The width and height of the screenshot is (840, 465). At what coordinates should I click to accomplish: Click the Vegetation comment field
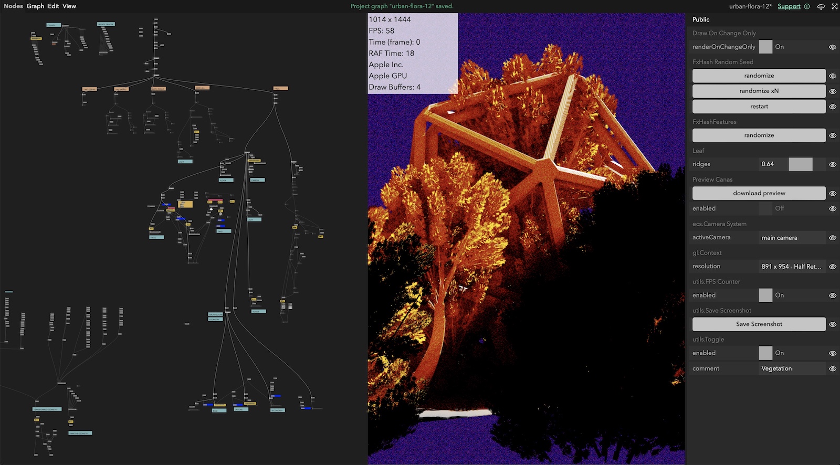click(x=792, y=368)
